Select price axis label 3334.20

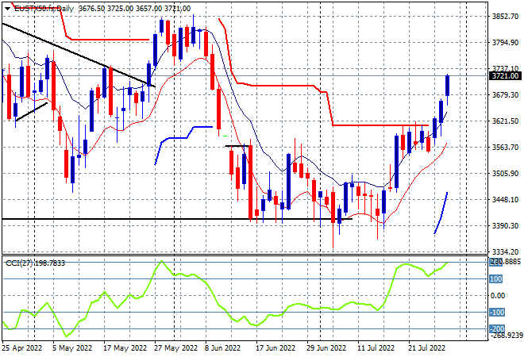[505, 251]
